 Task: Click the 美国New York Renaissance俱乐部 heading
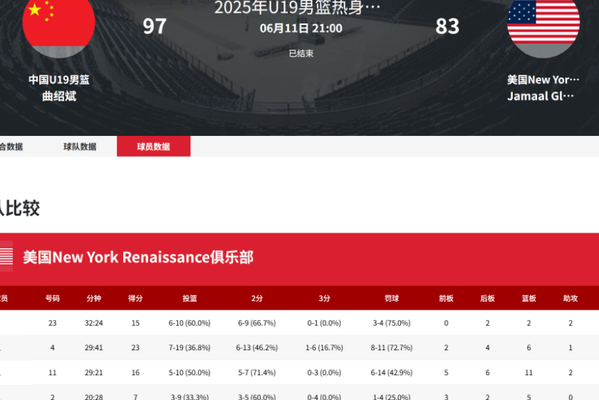point(138,257)
